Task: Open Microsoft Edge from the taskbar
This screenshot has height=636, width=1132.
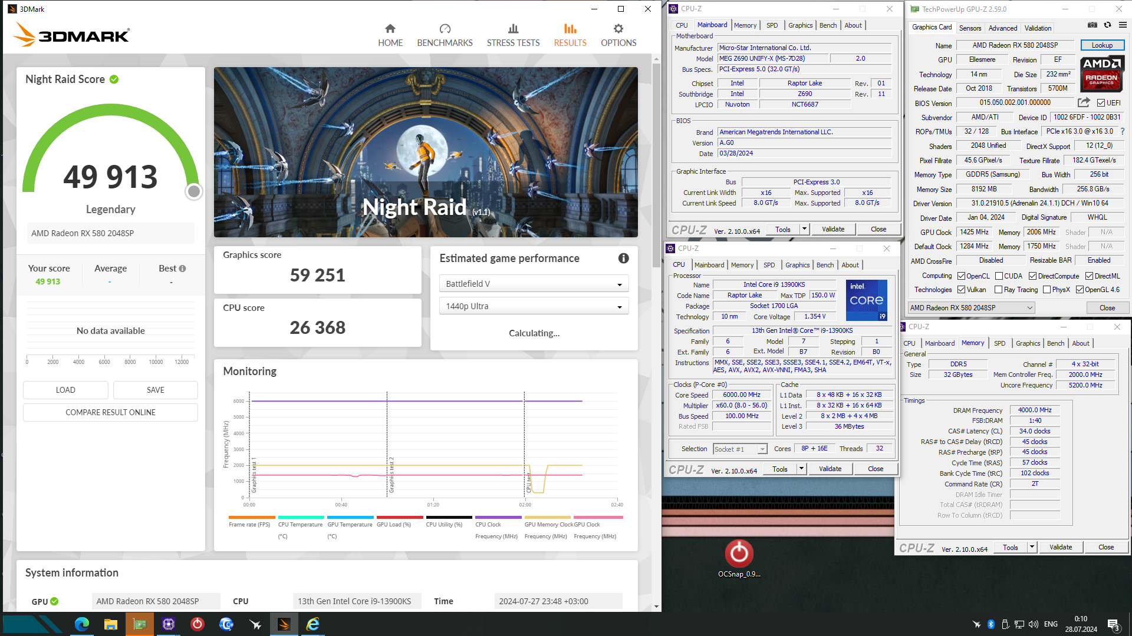Action: click(x=82, y=624)
